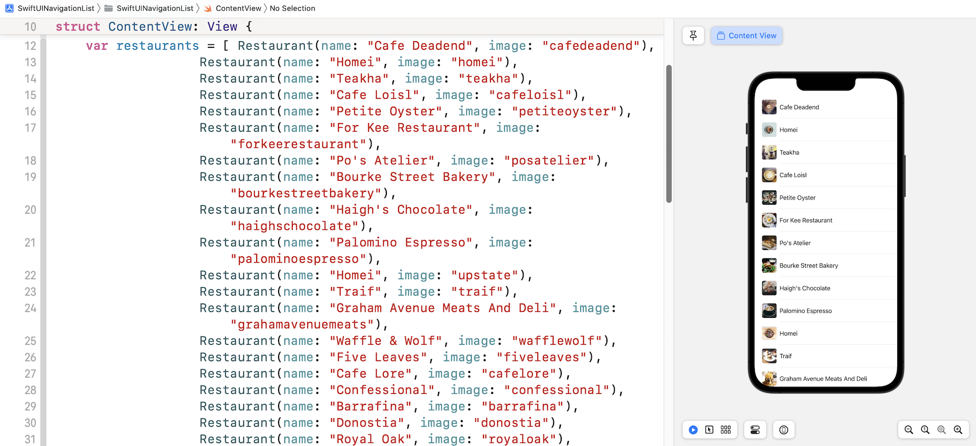Open ContentView file in path bar

coord(238,8)
